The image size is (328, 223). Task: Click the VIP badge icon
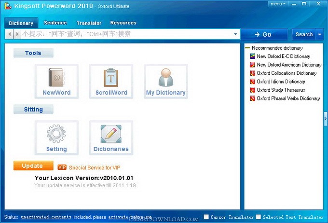[62, 167]
